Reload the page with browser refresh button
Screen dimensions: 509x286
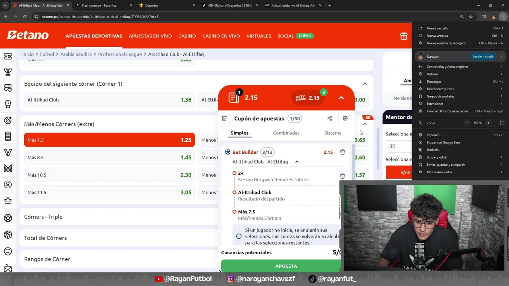[25, 17]
